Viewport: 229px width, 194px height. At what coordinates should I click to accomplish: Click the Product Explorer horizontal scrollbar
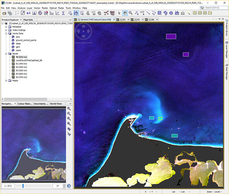26,99
